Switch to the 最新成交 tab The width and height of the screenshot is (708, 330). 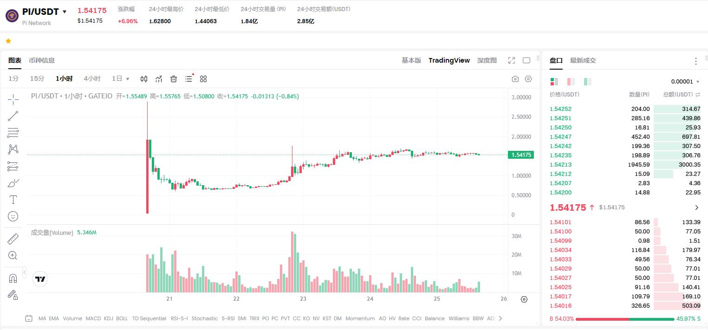coord(583,60)
